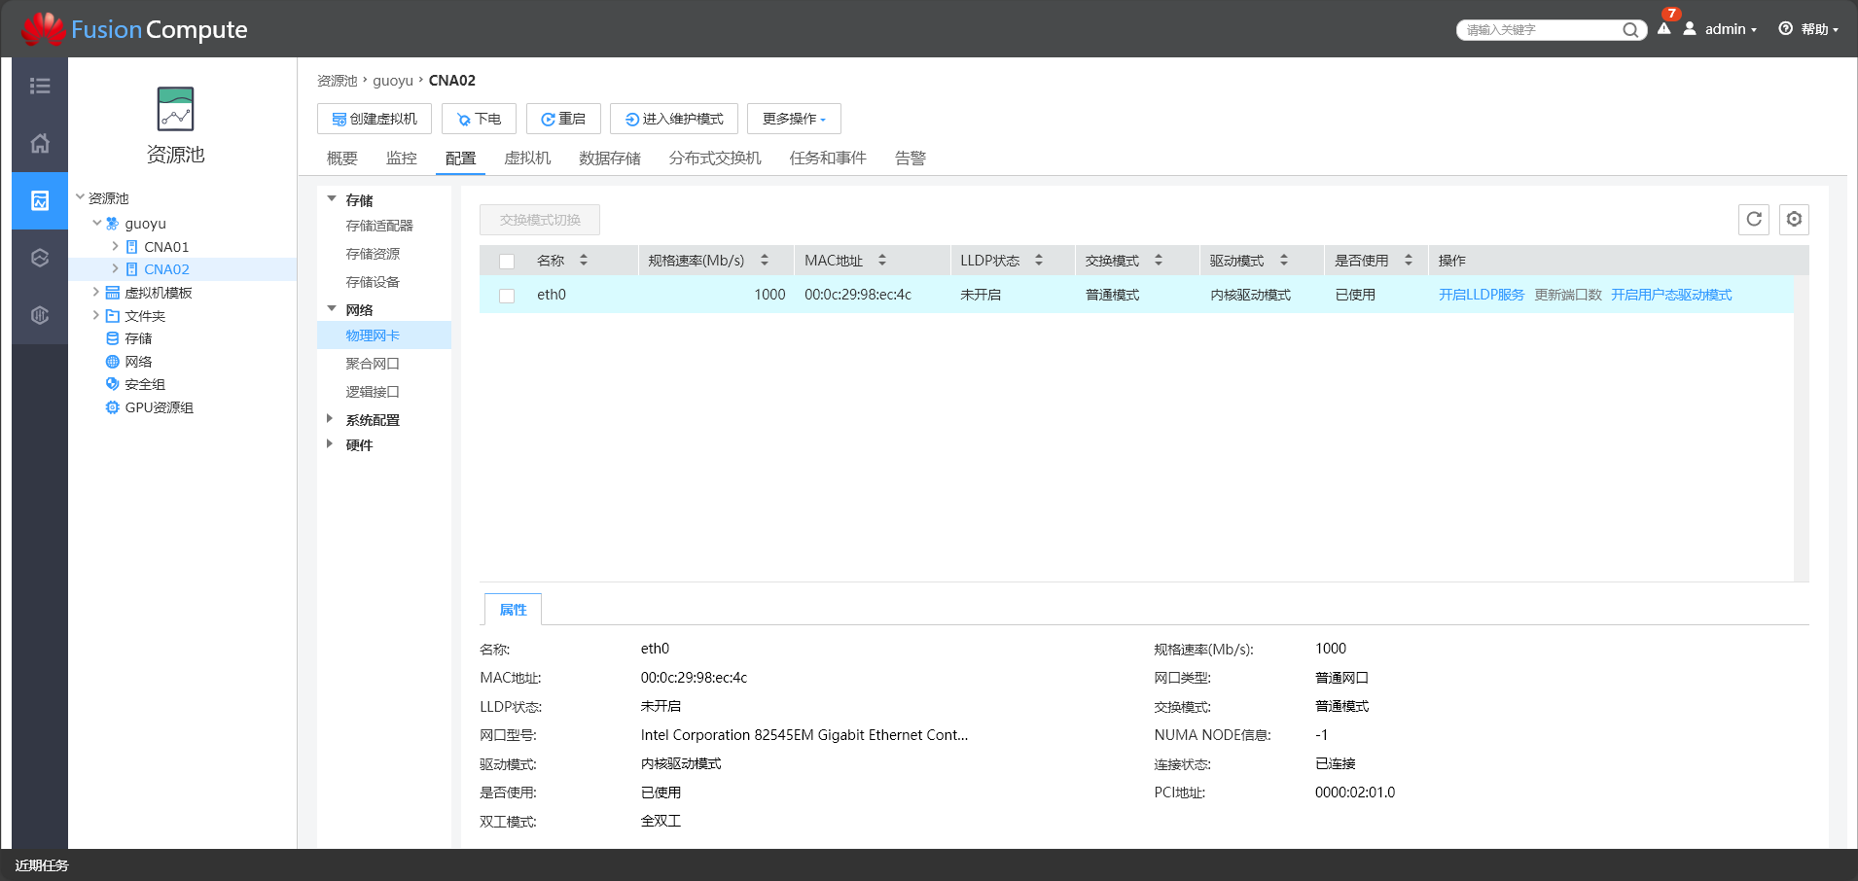Expand the 系统配置 section
Image resolution: width=1858 pixels, height=881 pixels.
[x=330, y=418]
